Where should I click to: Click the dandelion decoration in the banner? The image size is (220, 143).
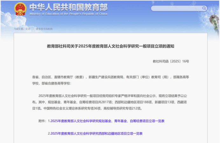coord(212,16)
